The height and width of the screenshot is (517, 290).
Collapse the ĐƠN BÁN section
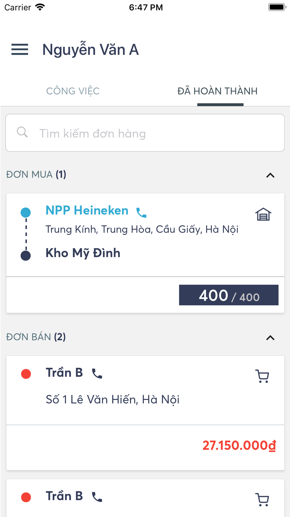tap(270, 338)
